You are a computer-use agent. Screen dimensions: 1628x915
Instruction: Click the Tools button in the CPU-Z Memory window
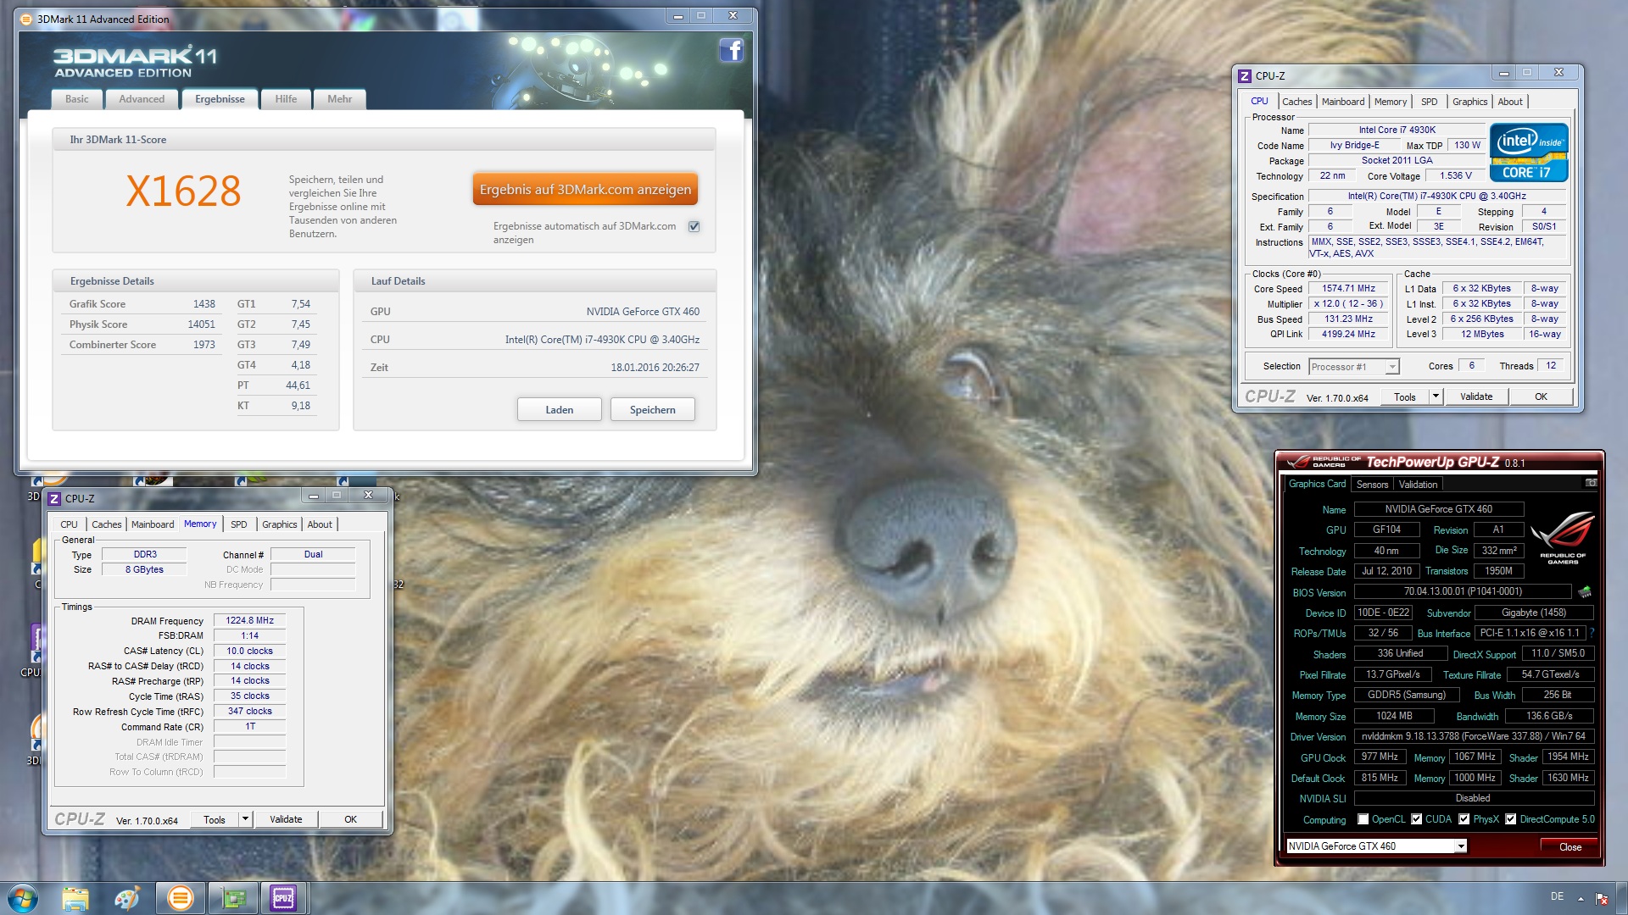(x=215, y=819)
